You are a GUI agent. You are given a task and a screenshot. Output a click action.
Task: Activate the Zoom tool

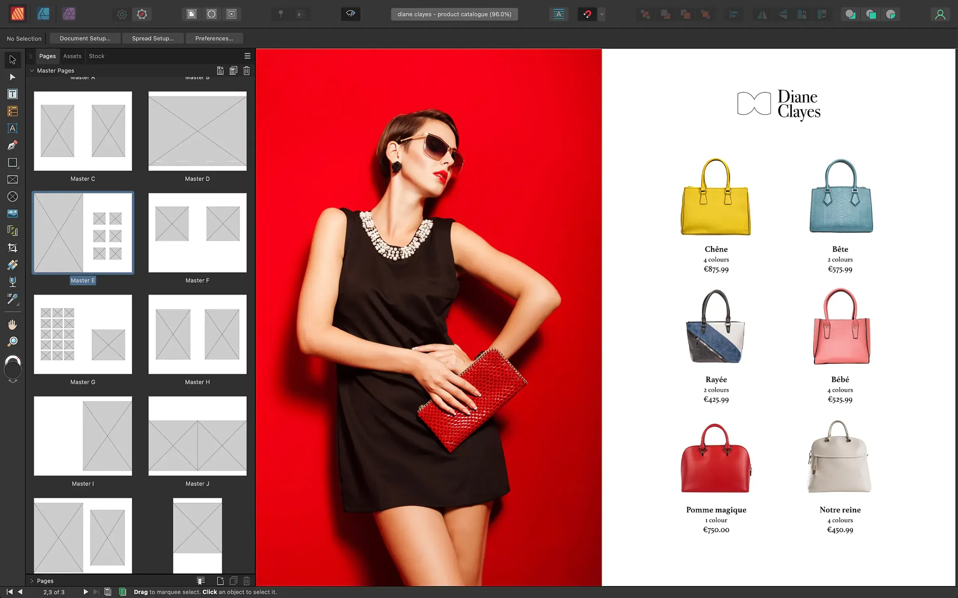(12, 341)
